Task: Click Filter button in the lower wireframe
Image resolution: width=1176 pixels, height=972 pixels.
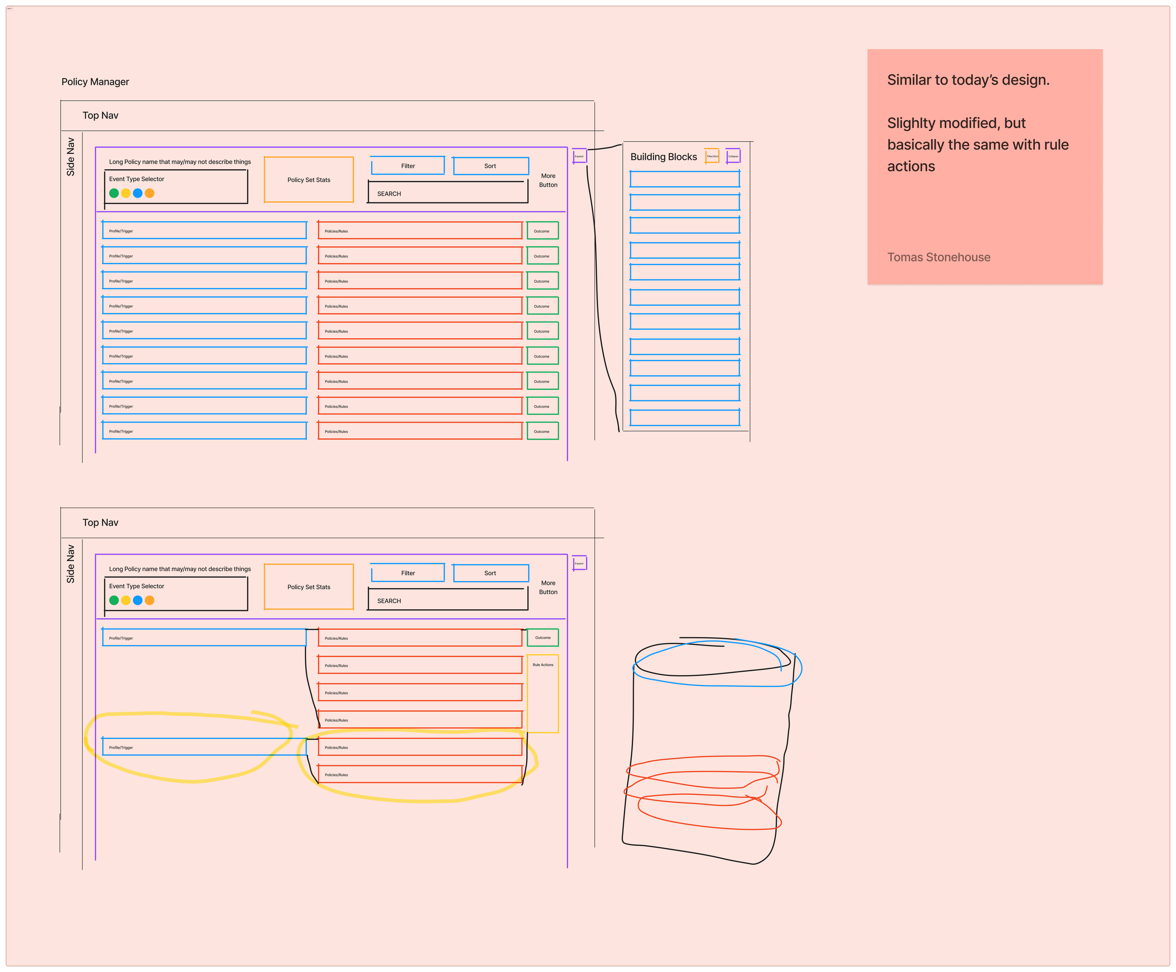Action: [408, 573]
